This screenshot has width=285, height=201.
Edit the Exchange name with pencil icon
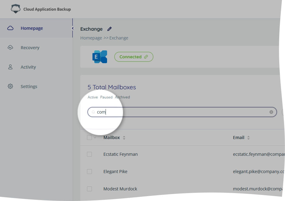109,29
